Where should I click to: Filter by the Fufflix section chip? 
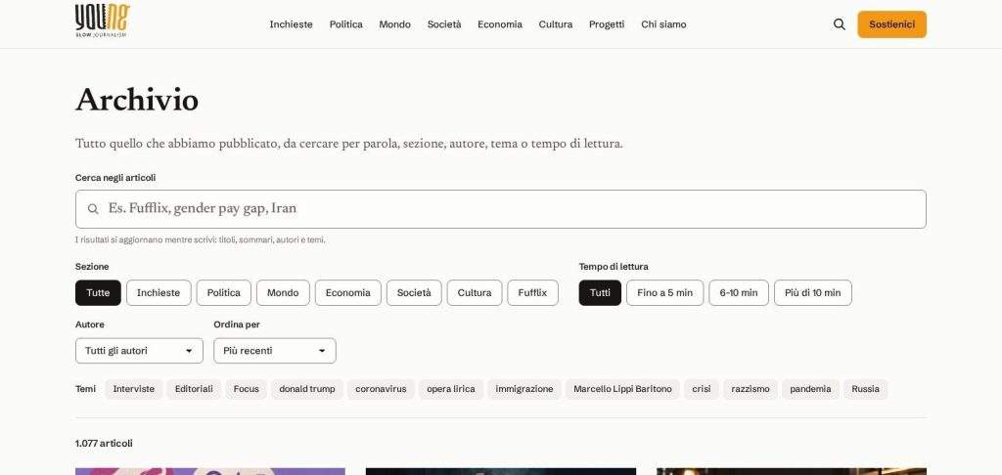tap(532, 292)
